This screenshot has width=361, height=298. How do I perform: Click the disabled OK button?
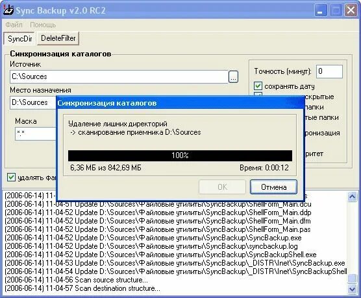click(x=223, y=187)
